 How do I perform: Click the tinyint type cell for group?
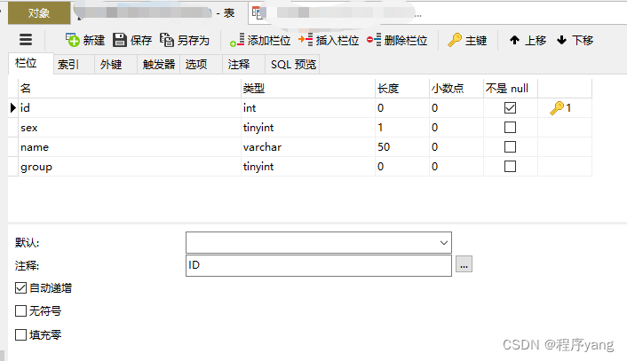tap(308, 167)
